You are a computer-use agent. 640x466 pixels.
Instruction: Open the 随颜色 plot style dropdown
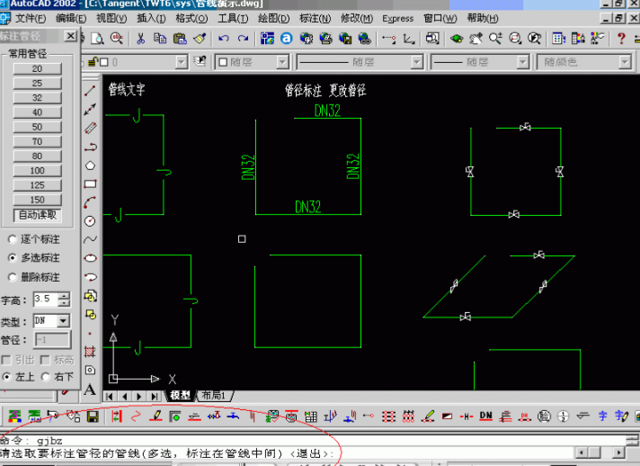point(624,62)
